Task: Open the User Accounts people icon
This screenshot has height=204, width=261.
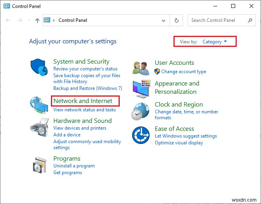Action: point(141,68)
